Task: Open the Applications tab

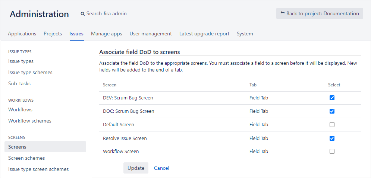Action: click(22, 34)
